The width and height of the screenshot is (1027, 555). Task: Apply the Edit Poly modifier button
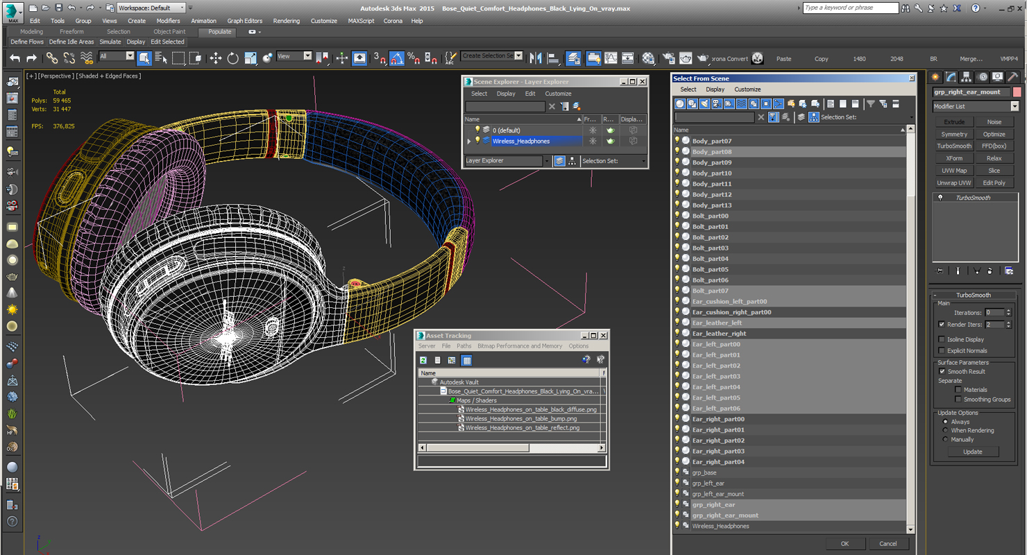tap(994, 183)
